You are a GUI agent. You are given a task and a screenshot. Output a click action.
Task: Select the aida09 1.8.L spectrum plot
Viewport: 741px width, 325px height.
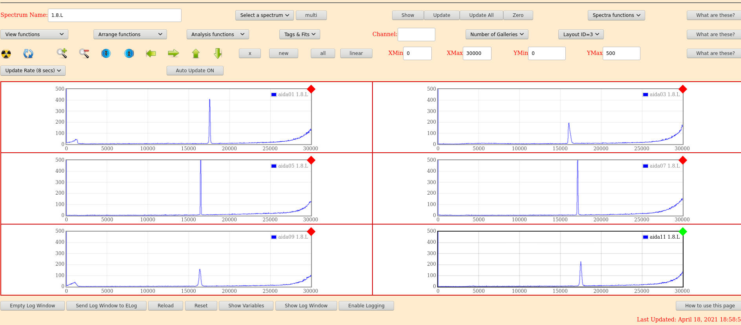pos(189,259)
